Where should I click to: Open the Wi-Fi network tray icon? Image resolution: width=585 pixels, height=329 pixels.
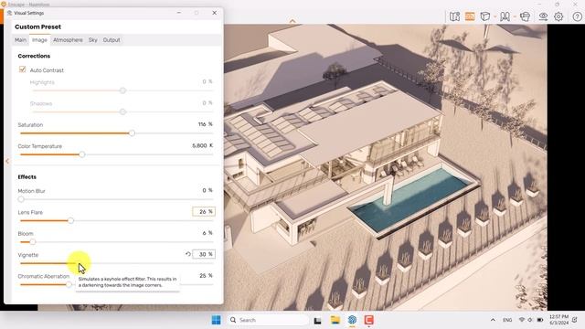pos(522,320)
